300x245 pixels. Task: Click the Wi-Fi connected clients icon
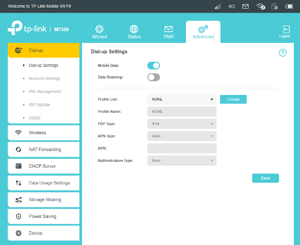point(261,7)
